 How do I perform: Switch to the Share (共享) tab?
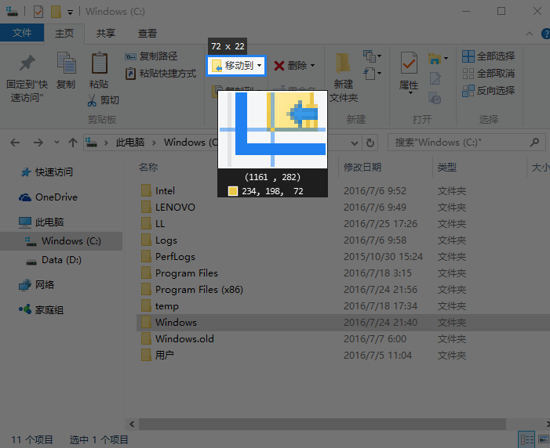[x=106, y=33]
